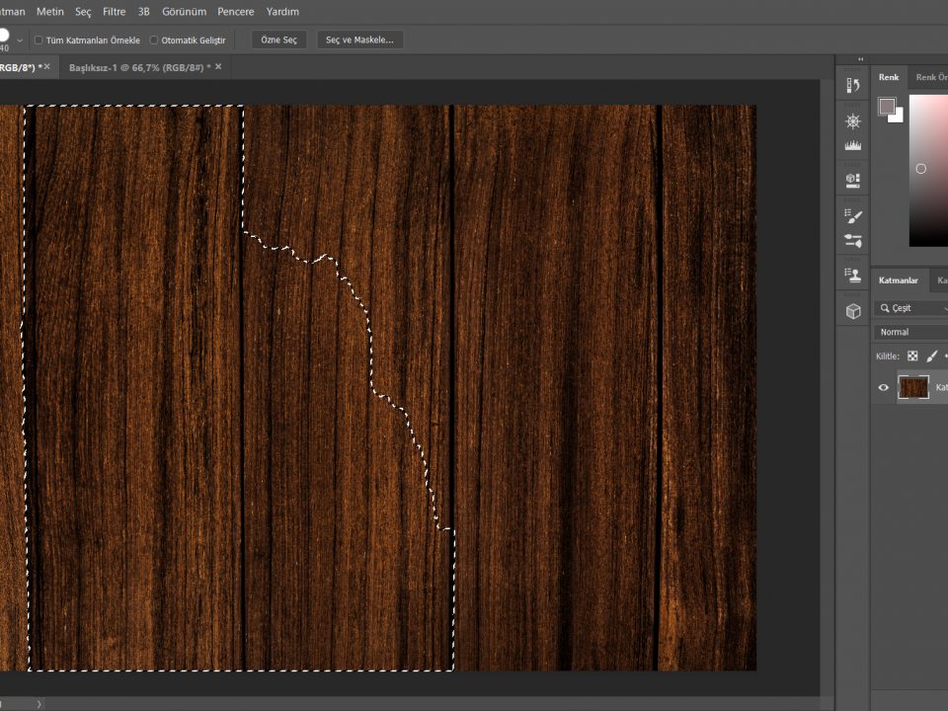The width and height of the screenshot is (948, 711).
Task: Enable Otomatik Geliştir checkbox
Action: click(x=154, y=39)
